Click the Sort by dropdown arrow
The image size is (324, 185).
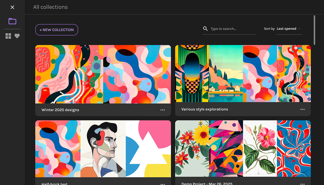pyautogui.click(x=299, y=29)
